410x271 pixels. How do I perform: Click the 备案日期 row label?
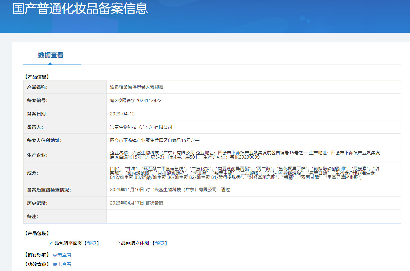[x=37, y=114]
